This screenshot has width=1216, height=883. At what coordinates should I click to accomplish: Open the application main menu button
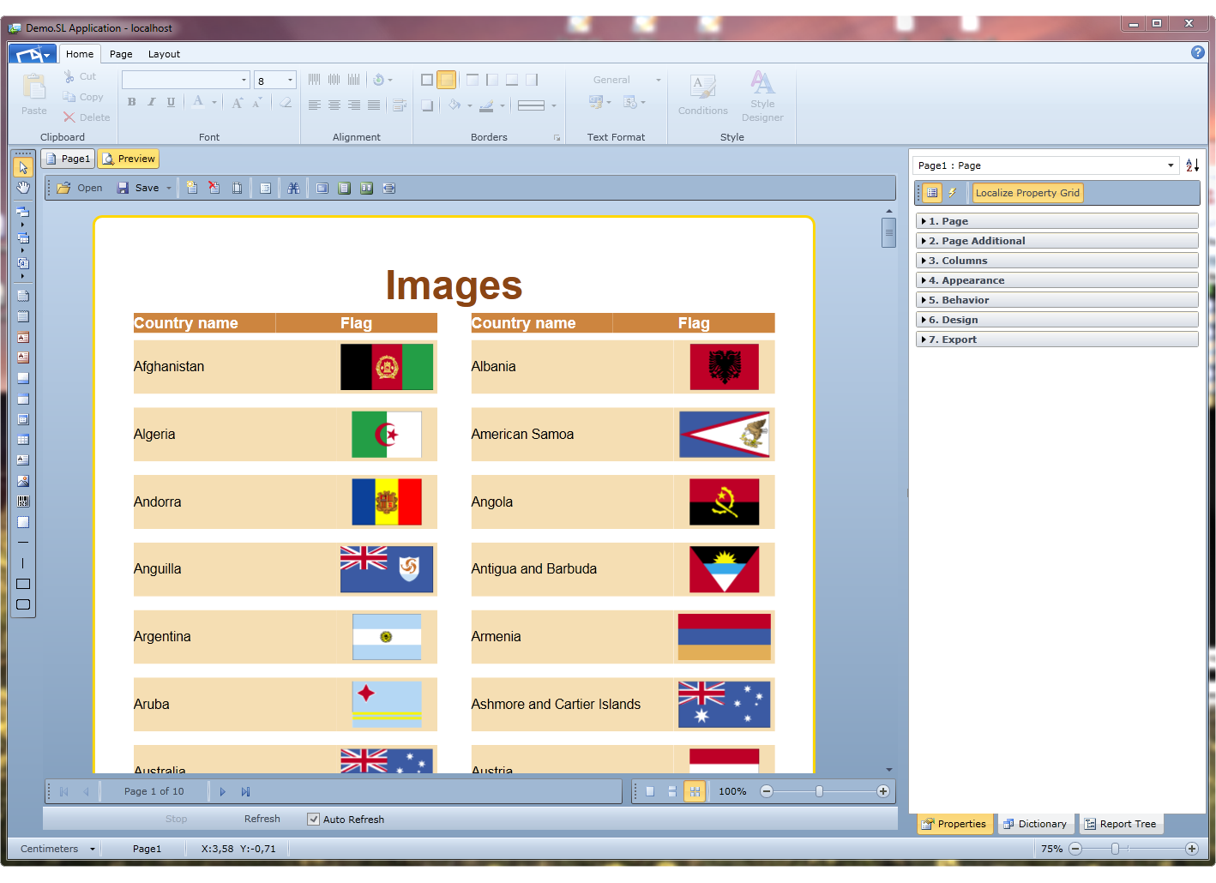(33, 54)
